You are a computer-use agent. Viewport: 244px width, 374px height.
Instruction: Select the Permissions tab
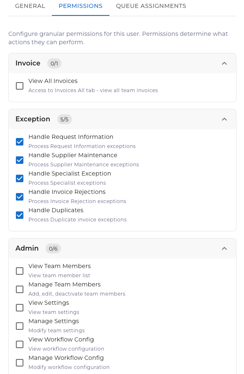coord(80,6)
